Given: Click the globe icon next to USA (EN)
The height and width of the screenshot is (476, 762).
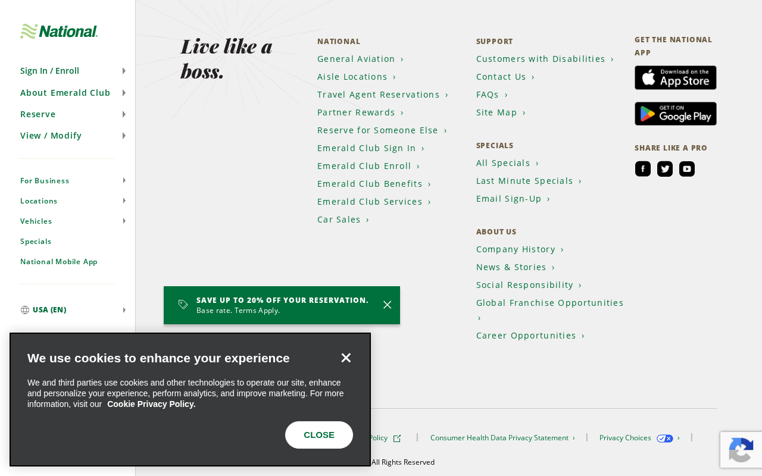Looking at the screenshot, I should pos(25,310).
